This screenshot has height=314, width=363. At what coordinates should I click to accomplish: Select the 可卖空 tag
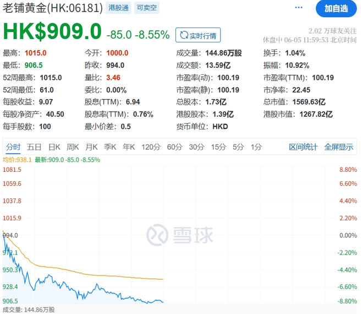[146, 8]
